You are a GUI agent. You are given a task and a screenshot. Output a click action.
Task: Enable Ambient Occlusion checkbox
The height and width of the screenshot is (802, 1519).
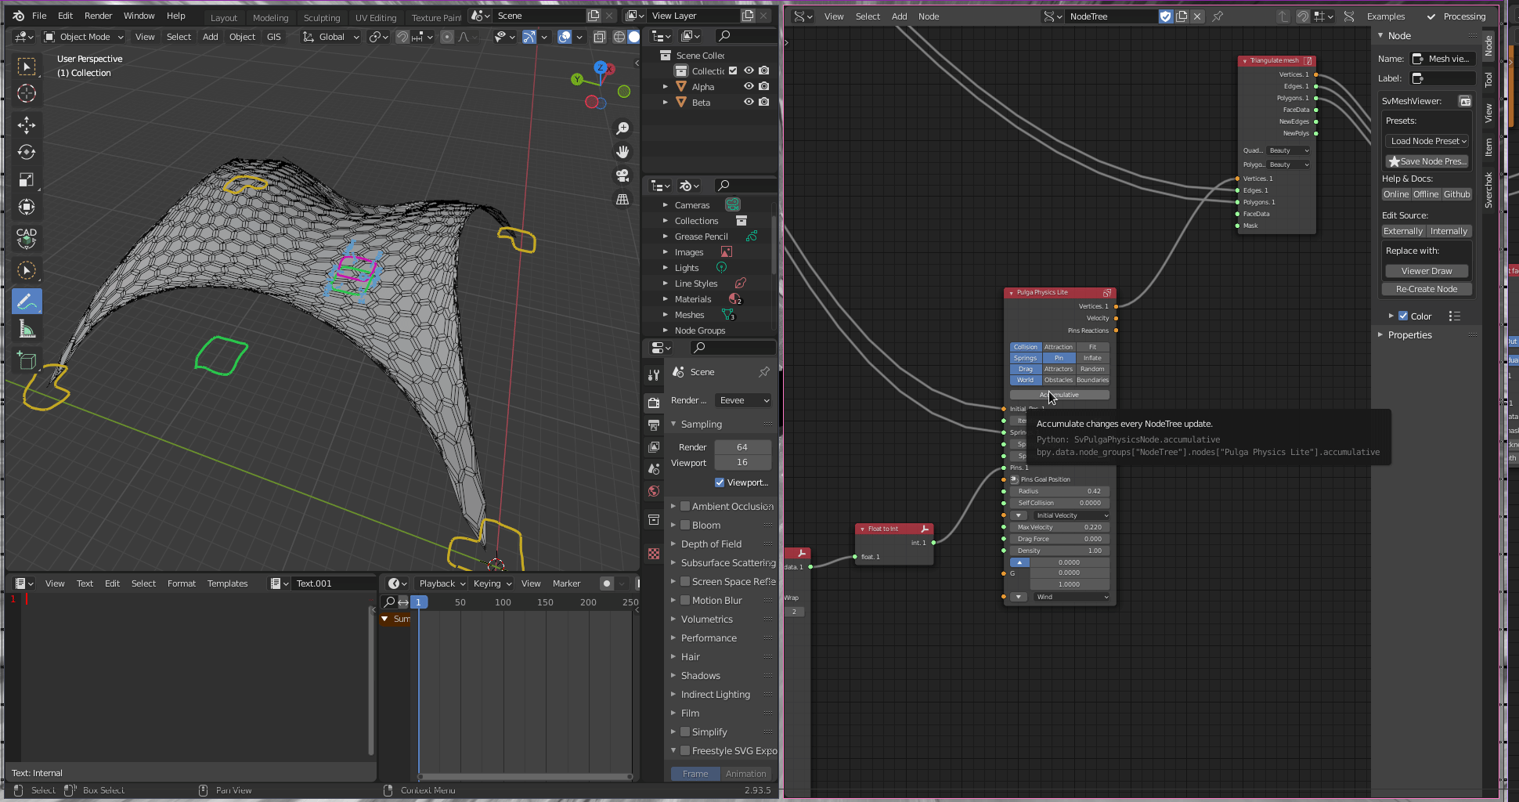[685, 507]
